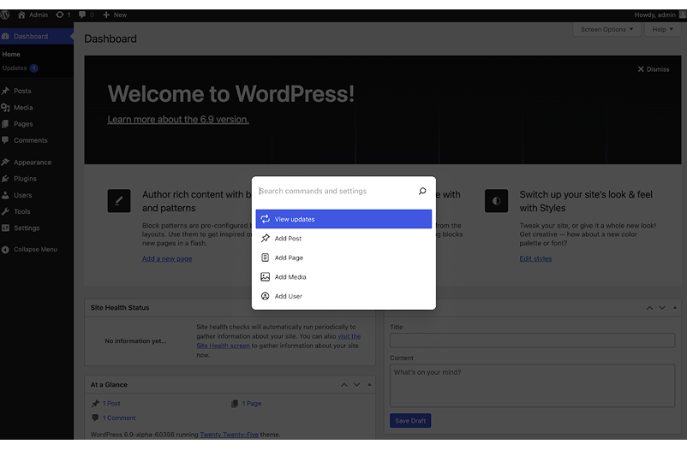Click the half-circle Styles icon
Screen dimensions: 687x450
(x=496, y=201)
